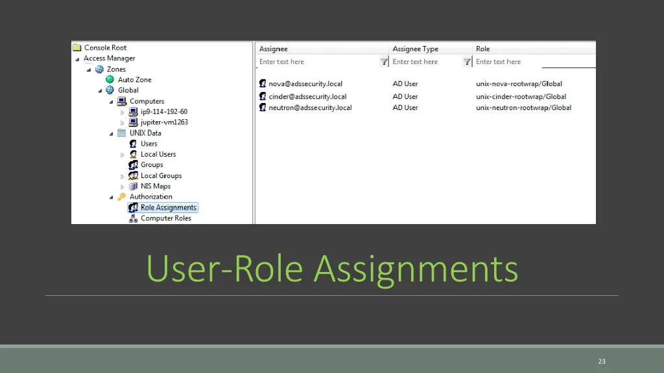664x373 pixels.
Task: Collapse the Zones tree node
Action: tap(89, 70)
